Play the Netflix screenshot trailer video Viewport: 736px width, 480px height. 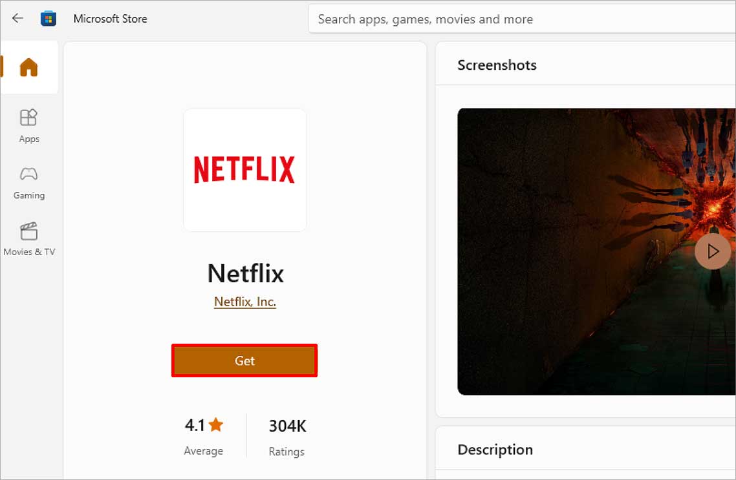[x=713, y=251]
